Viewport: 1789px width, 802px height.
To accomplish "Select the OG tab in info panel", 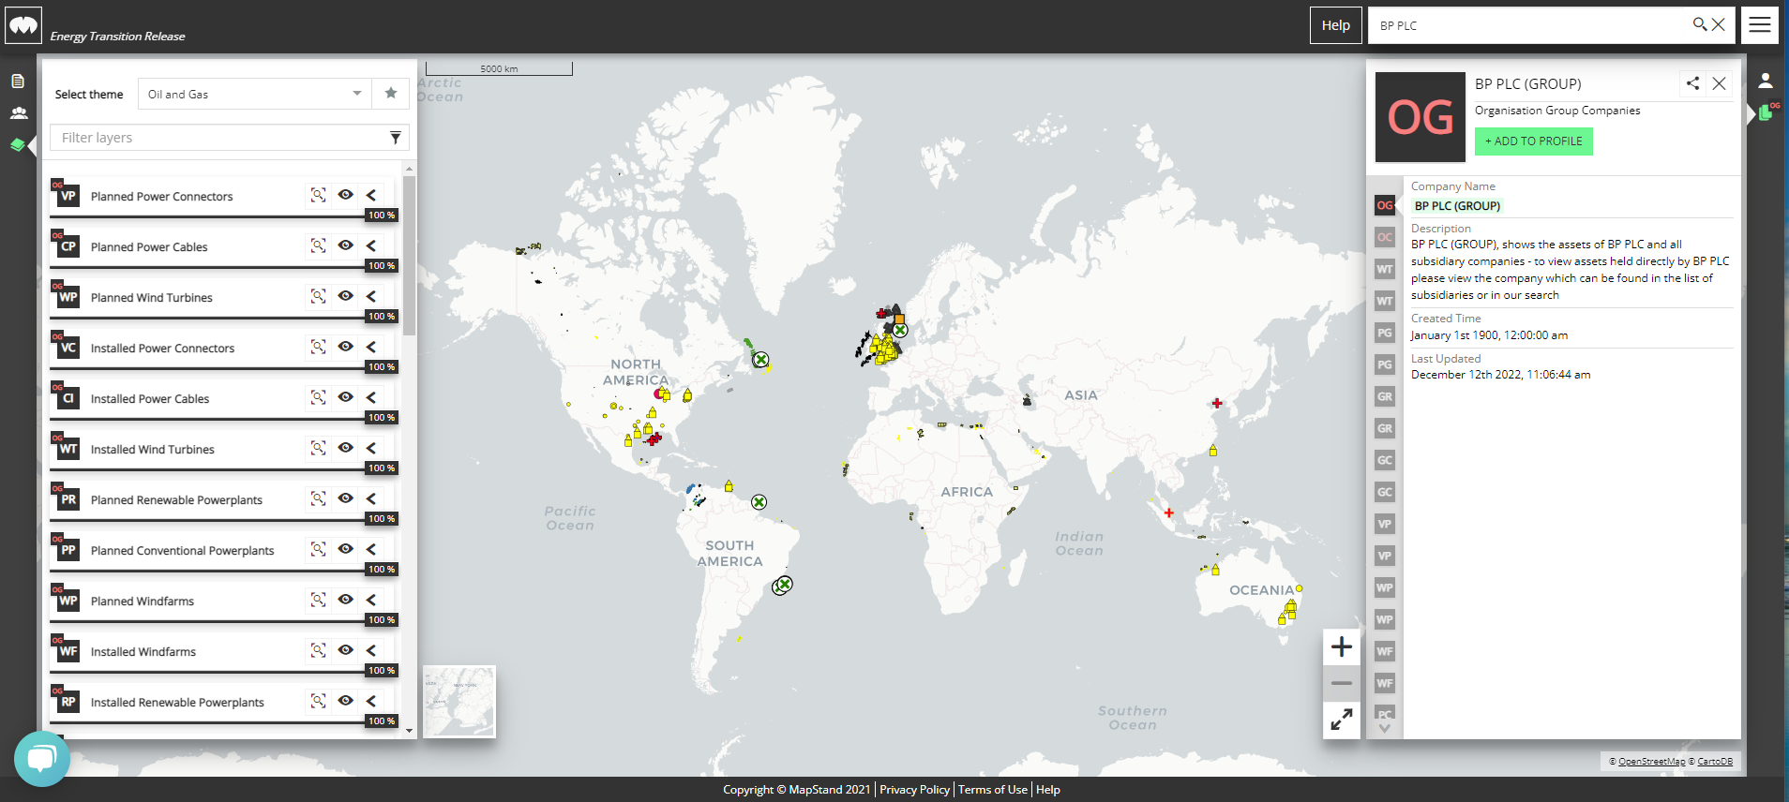I will pyautogui.click(x=1385, y=205).
